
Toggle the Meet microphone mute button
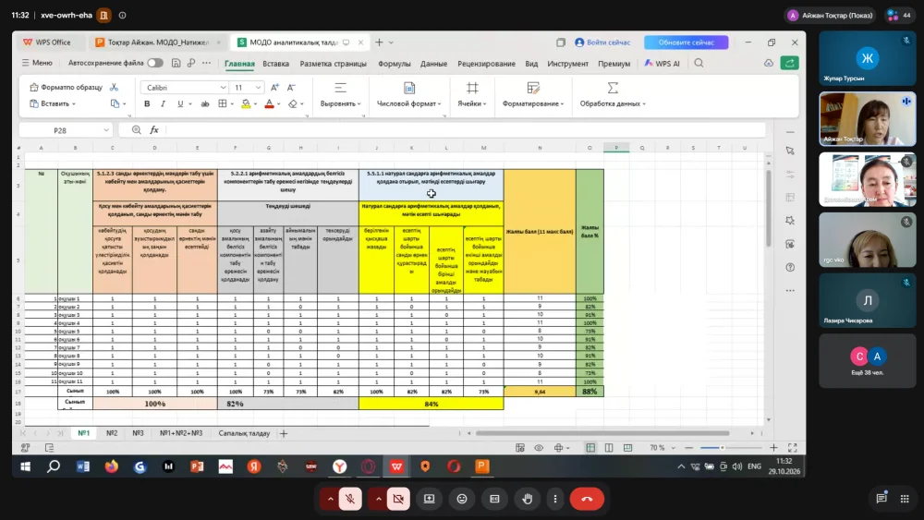point(350,499)
